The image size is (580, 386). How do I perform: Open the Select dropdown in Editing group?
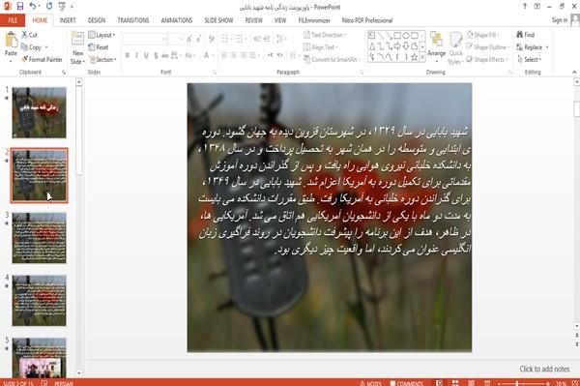(530, 59)
